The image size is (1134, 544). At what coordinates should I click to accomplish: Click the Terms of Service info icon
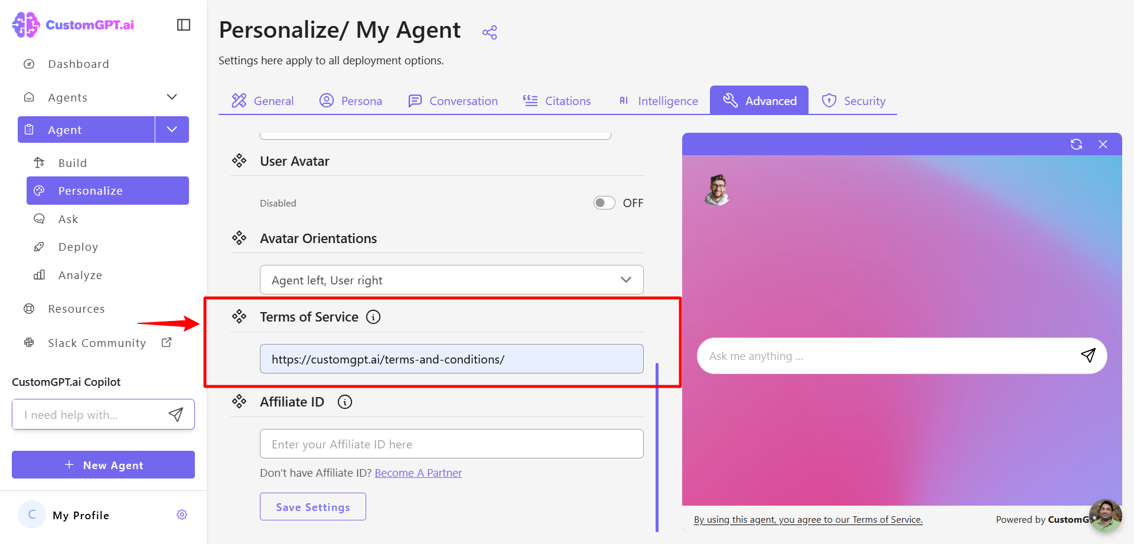373,317
